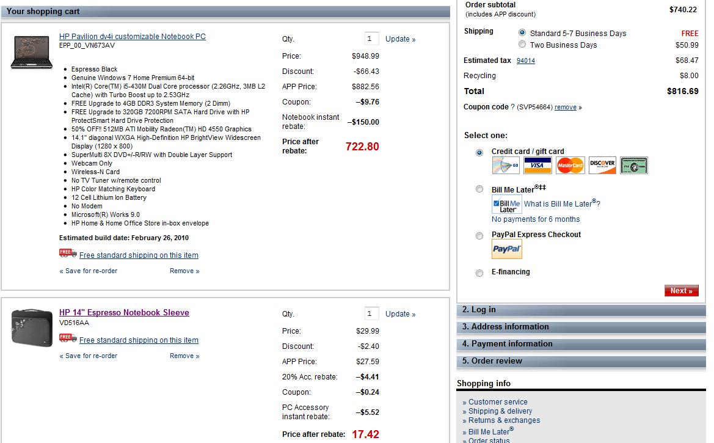Click the Espresso Black spec line

[x=94, y=69]
